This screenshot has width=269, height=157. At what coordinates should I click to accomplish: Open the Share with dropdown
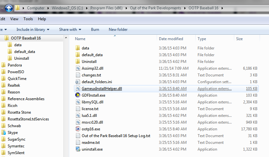pos(70,30)
